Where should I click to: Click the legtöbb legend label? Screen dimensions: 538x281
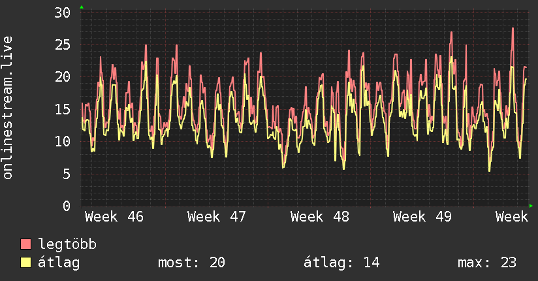coord(67,244)
